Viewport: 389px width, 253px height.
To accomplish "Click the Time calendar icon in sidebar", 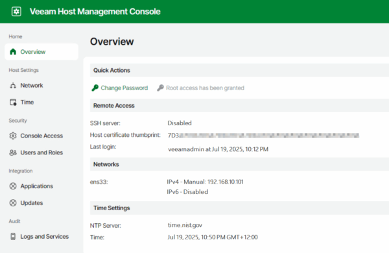I will 13,102.
